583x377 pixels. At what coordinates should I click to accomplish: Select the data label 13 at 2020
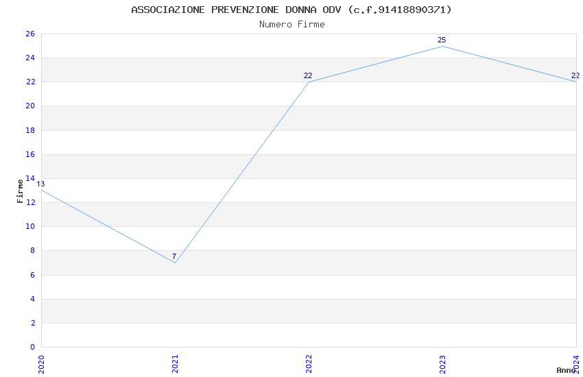[x=40, y=184]
